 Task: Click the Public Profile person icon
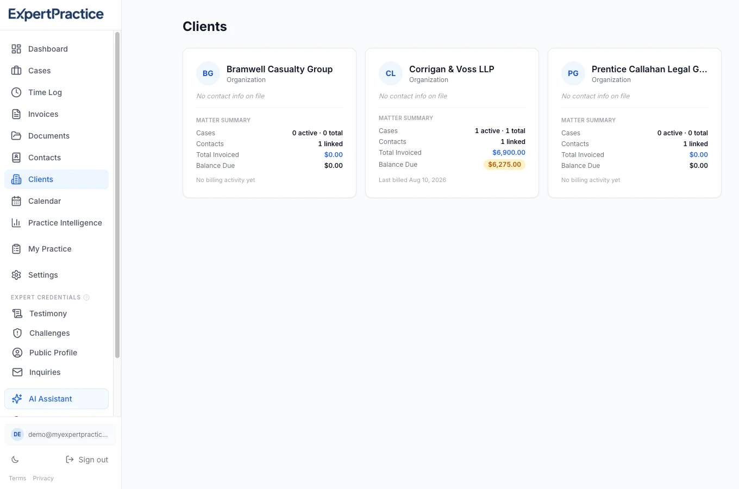(x=17, y=353)
